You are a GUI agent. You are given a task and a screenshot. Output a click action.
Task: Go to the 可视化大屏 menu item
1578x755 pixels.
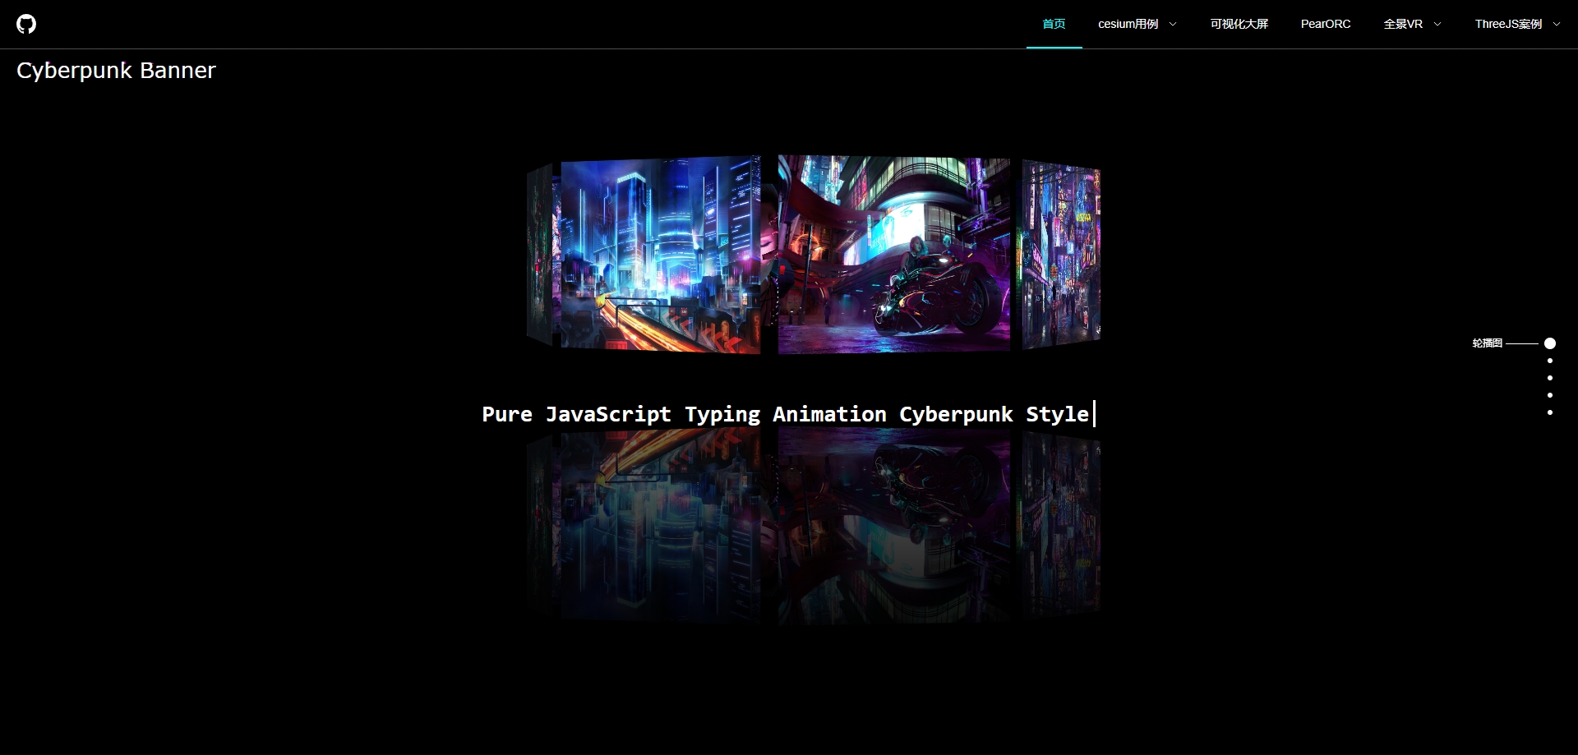click(1239, 24)
